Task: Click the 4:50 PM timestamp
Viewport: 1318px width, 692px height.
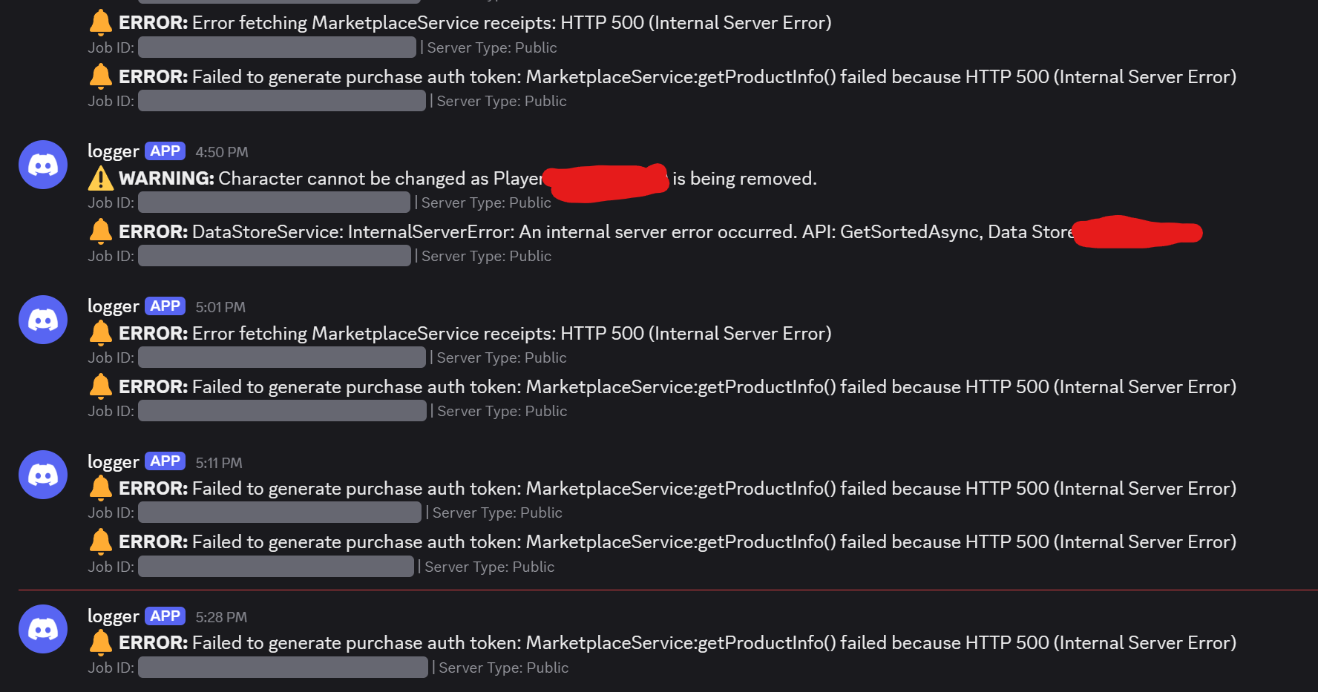Action: coord(222,152)
